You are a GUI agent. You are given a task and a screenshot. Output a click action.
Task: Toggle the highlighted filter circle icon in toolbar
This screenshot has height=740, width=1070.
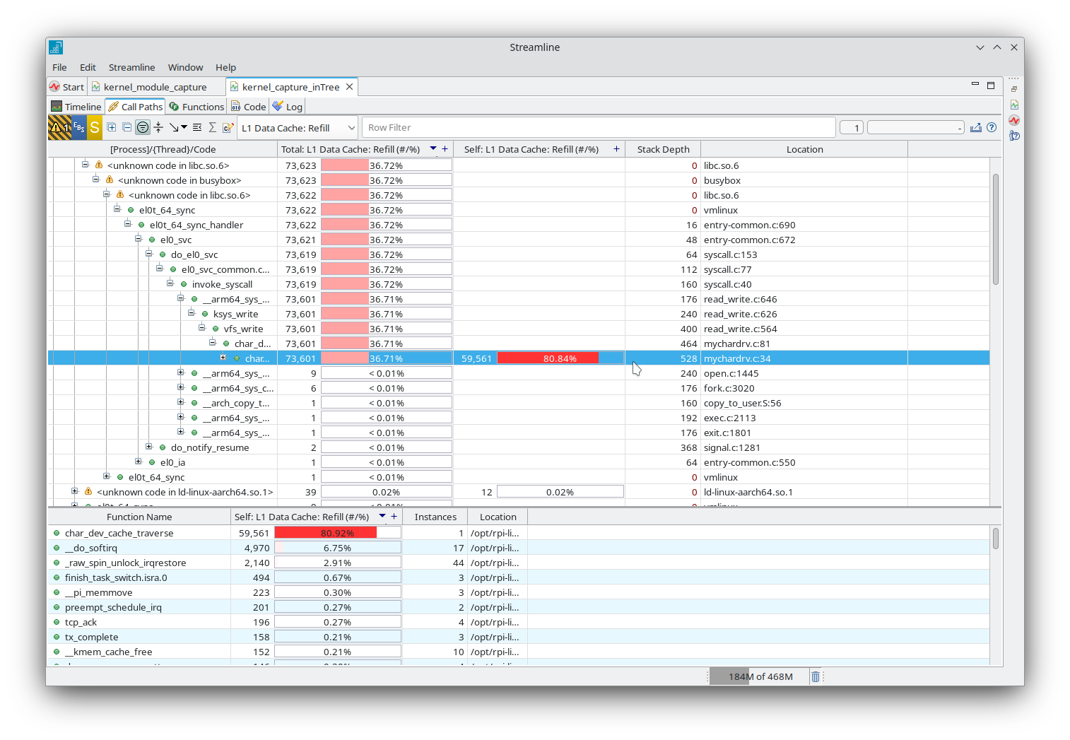(x=142, y=127)
